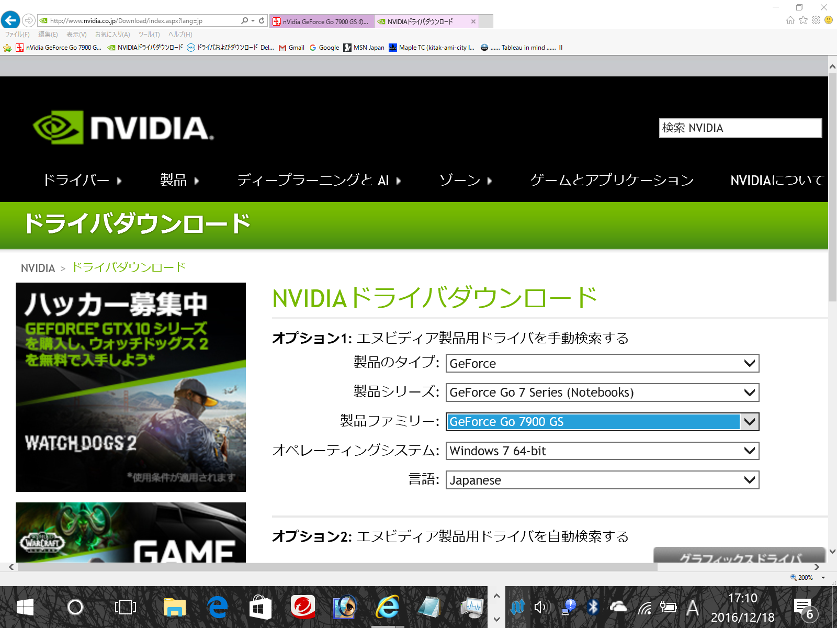Screen dimensions: 837x628
Task: Expand ディープラーニングと AI menu
Action: click(319, 180)
